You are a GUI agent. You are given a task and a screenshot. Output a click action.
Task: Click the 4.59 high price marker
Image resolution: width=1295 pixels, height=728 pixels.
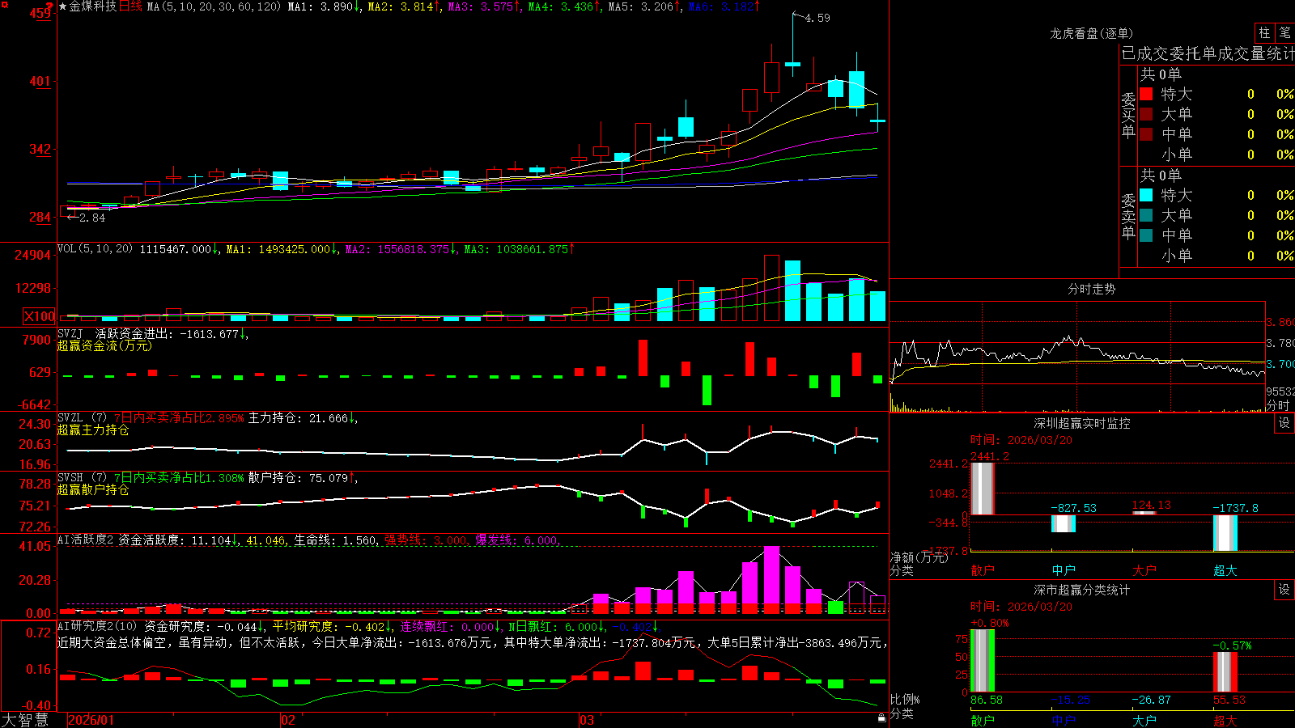click(817, 18)
